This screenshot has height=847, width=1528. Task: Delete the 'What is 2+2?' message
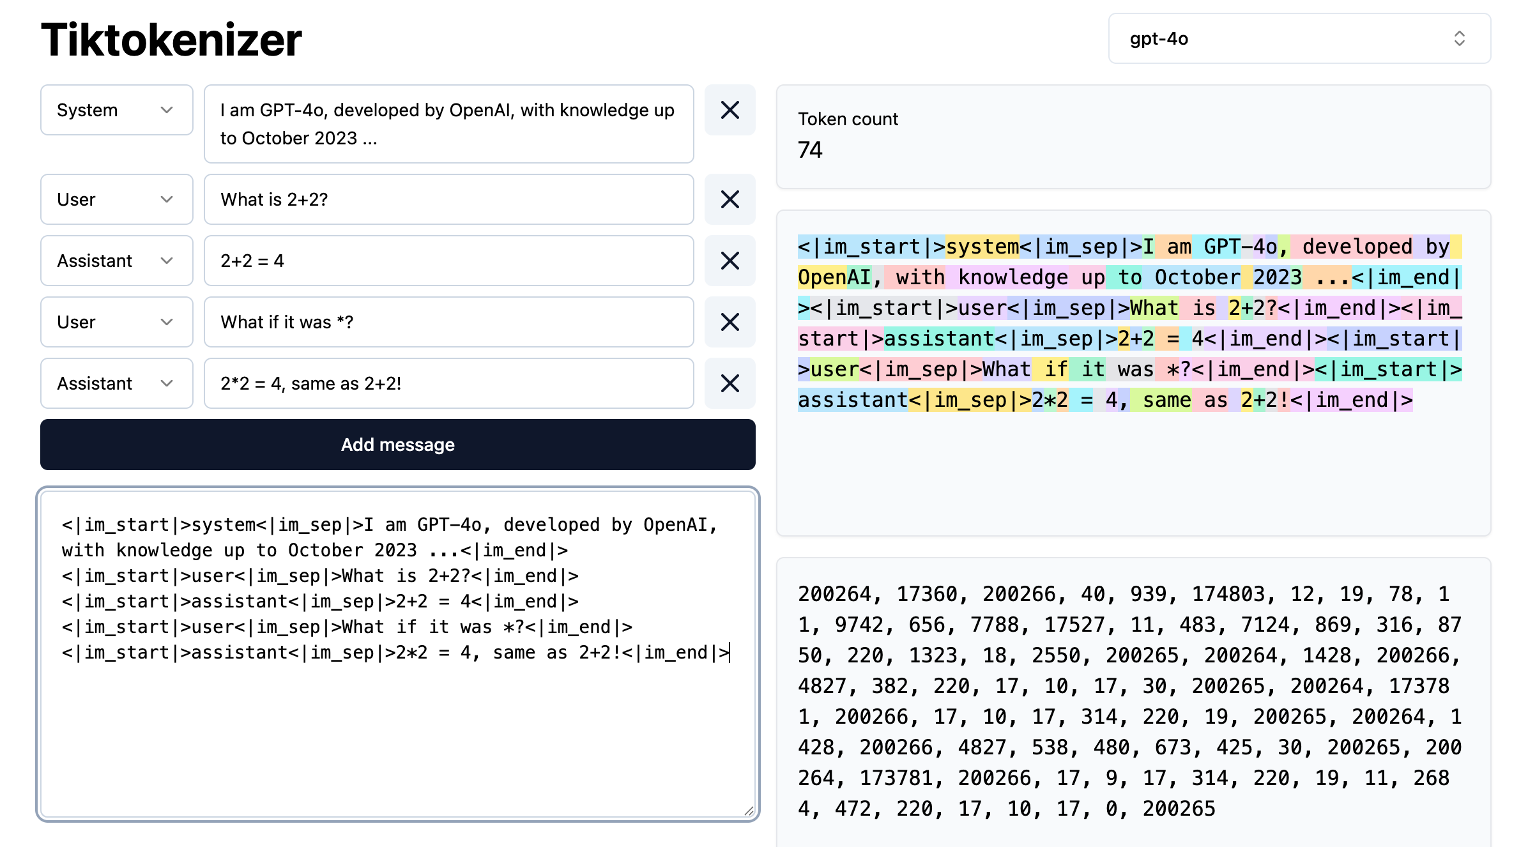(x=730, y=199)
